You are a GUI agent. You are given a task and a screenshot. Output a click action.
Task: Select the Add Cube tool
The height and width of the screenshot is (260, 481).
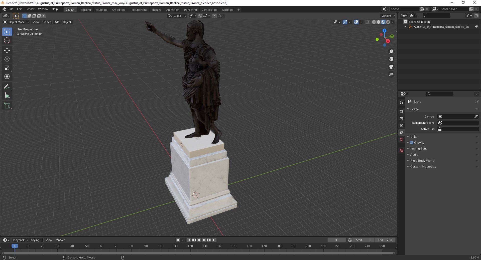click(7, 106)
